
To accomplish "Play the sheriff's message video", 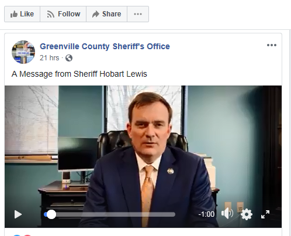I will (x=18, y=214).
